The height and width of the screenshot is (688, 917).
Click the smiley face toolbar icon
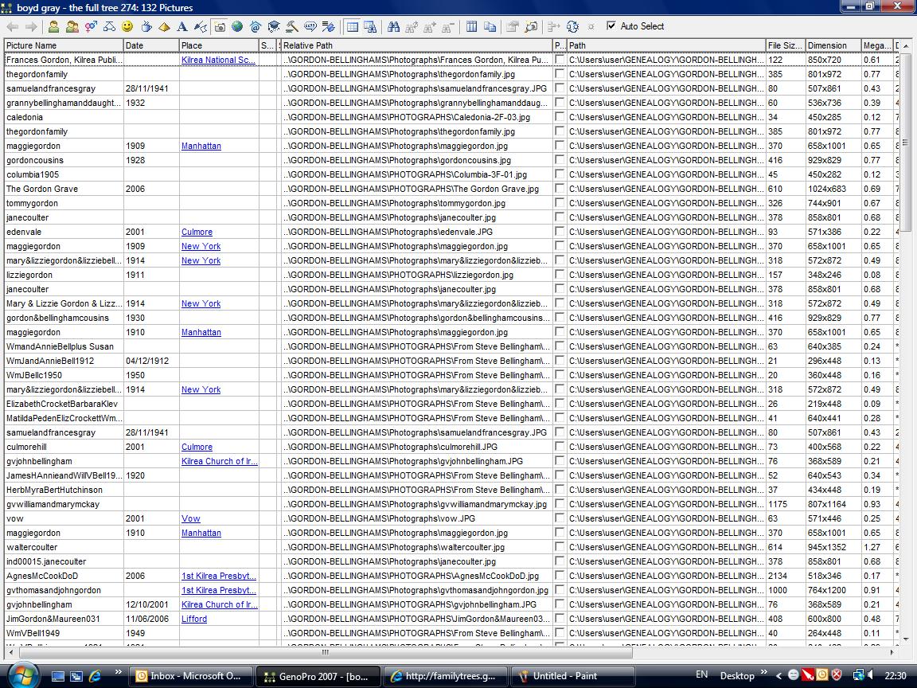(x=127, y=27)
